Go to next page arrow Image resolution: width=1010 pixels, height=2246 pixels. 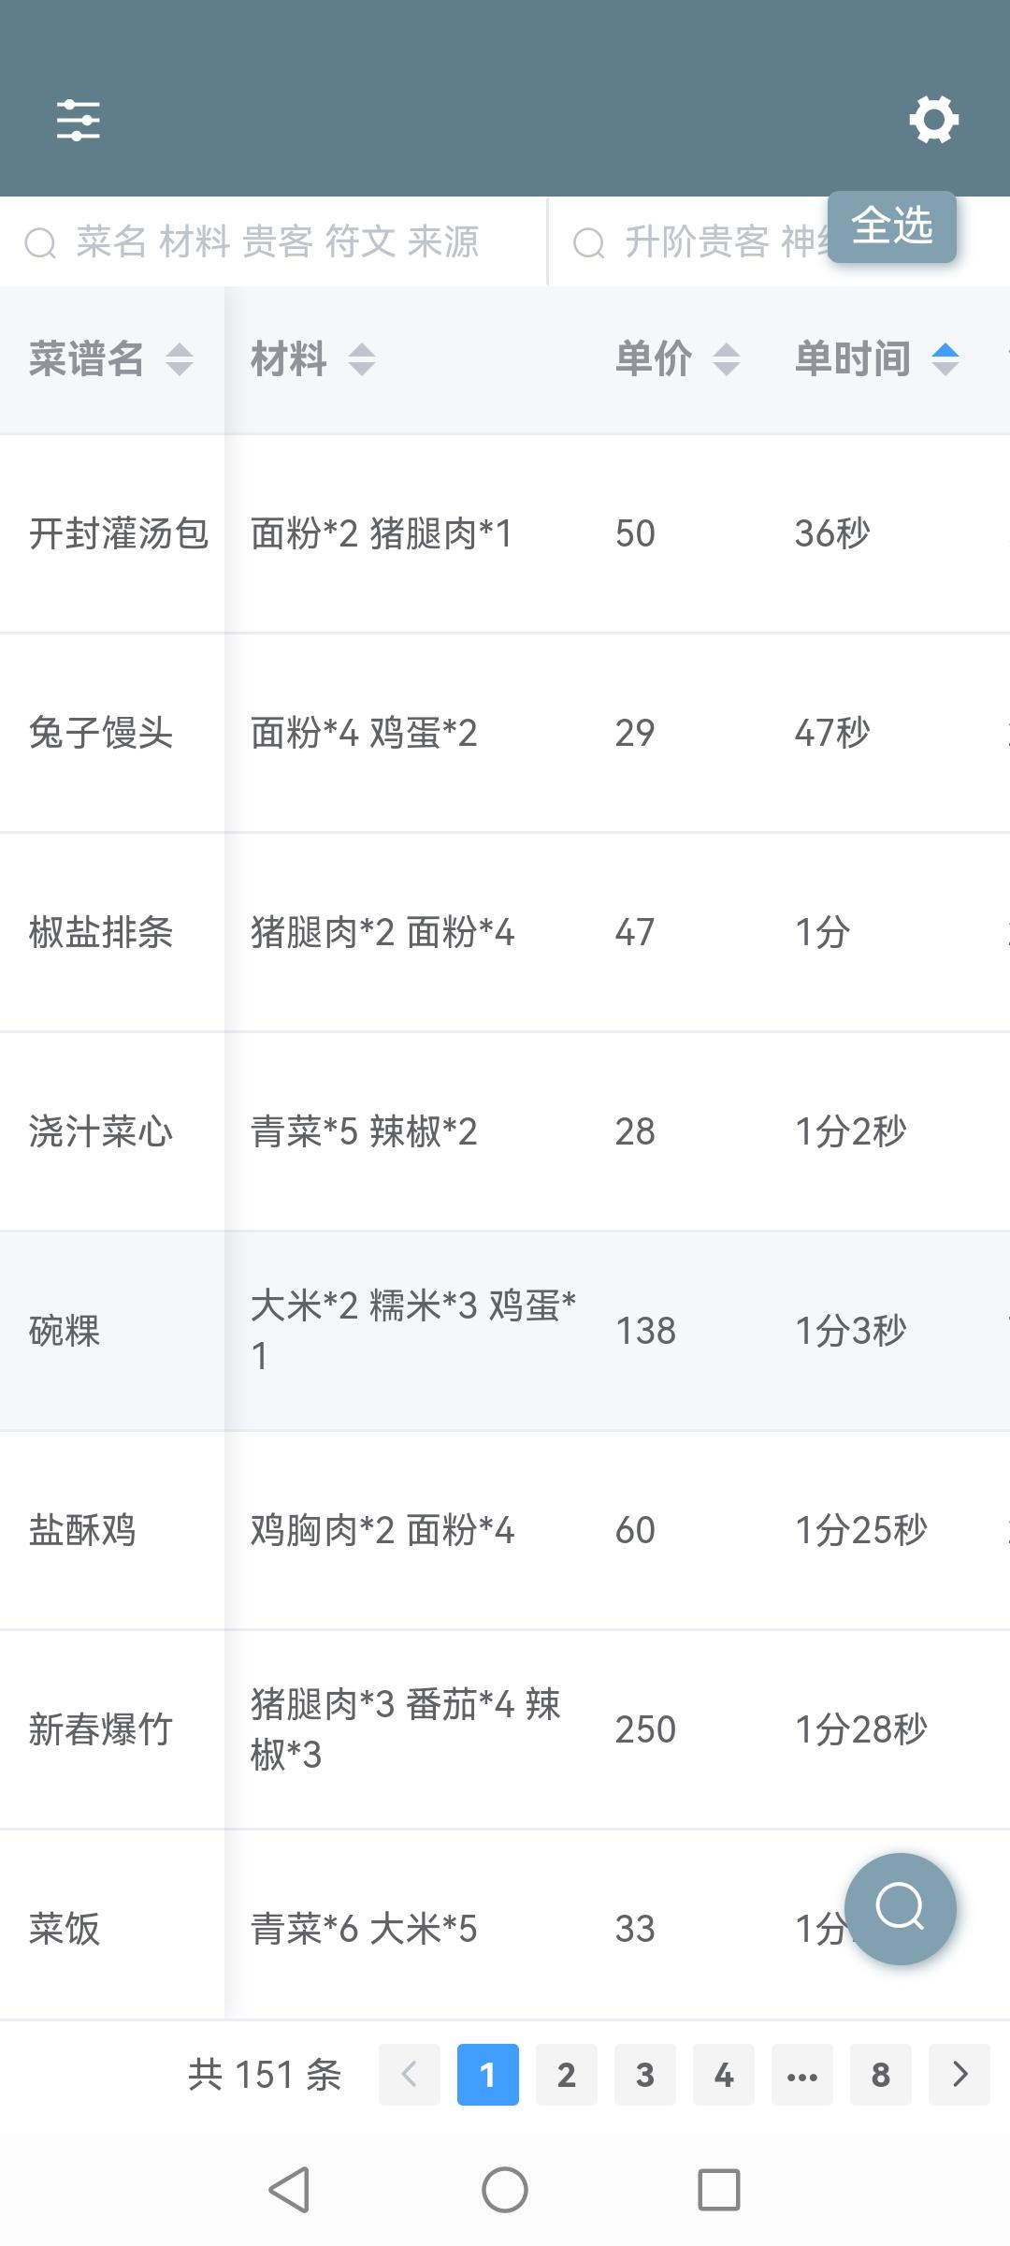coord(959,2075)
